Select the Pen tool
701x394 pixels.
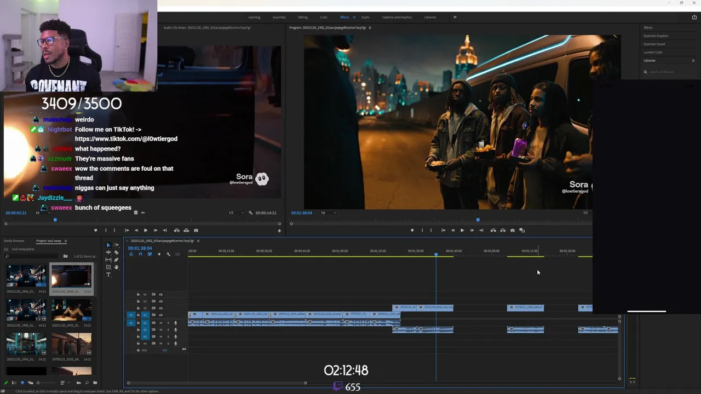116,260
